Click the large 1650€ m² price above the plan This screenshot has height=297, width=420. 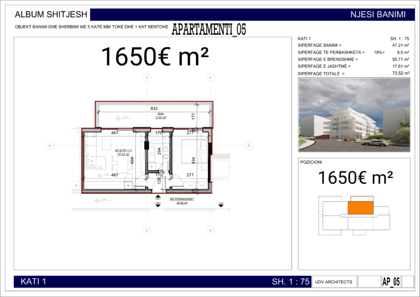(155, 57)
